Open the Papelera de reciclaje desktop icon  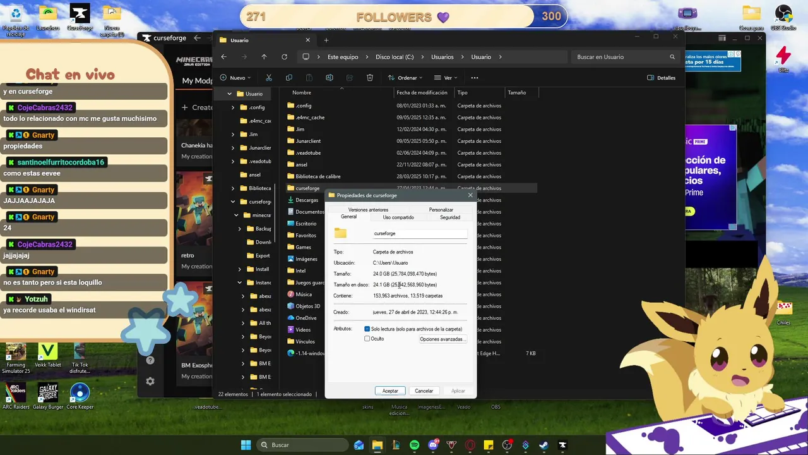pos(16,21)
